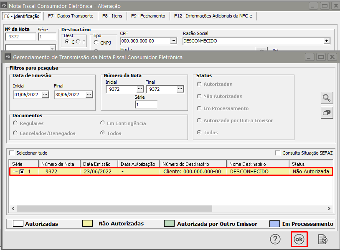Image resolution: width=340 pixels, height=250 pixels.
Task: Open the CPF lookup ellipsis button
Action: tap(173, 41)
